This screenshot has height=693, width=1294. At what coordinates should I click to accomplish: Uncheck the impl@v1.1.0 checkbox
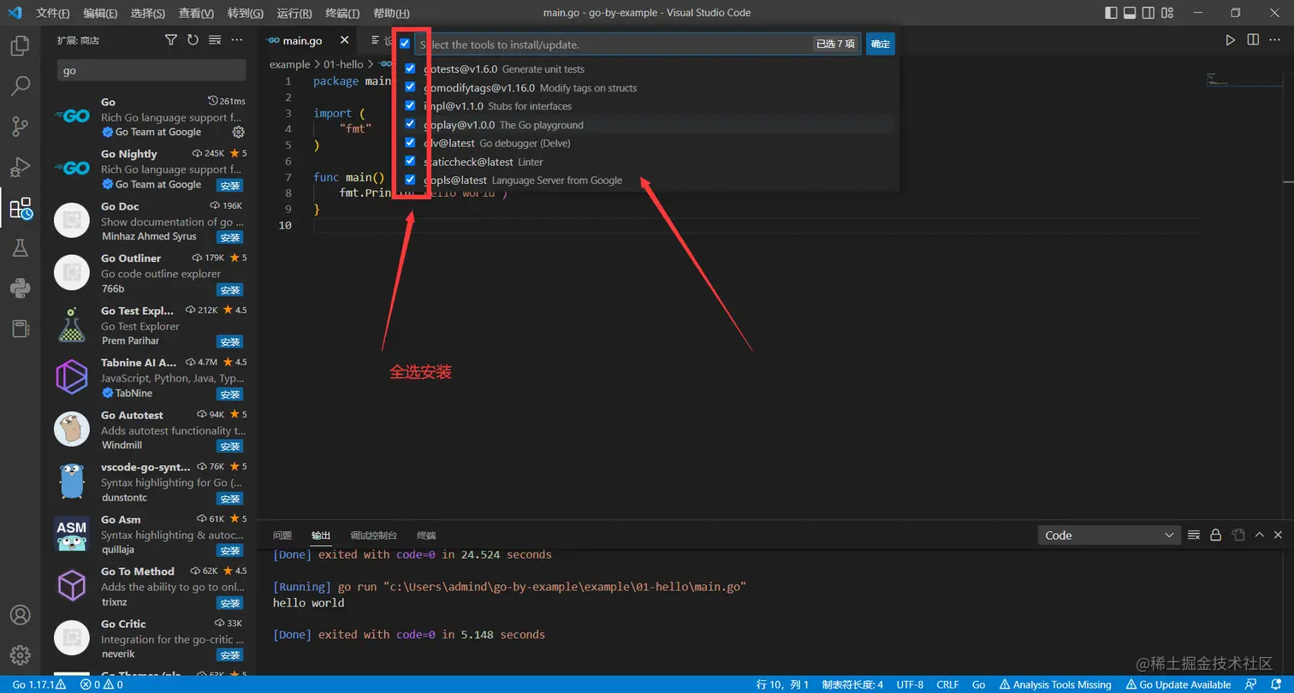coord(411,106)
